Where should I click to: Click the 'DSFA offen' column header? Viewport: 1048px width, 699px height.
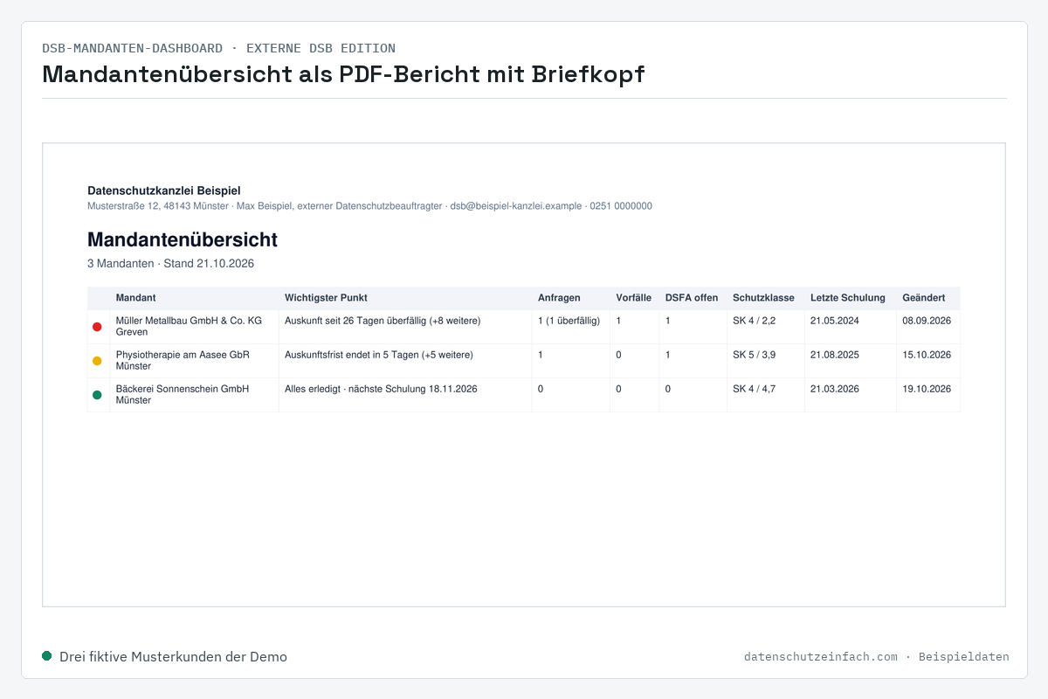point(692,298)
